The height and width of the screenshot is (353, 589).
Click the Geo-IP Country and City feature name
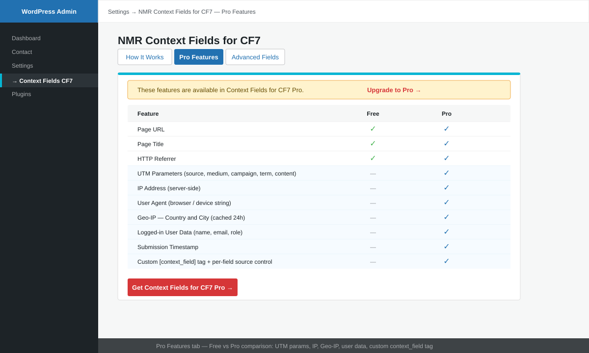click(x=191, y=218)
